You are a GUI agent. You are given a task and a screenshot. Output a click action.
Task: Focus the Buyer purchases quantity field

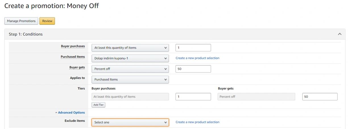click(193, 48)
